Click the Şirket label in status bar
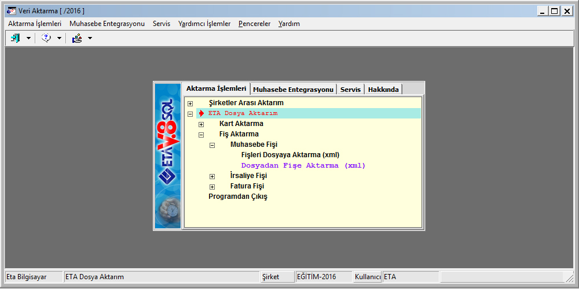 270,277
